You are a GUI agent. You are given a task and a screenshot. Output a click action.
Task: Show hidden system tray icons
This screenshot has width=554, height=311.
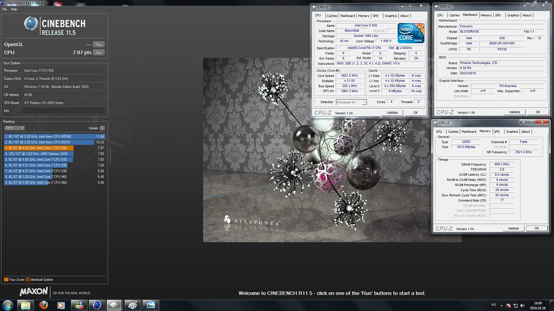pyautogui.click(x=502, y=305)
